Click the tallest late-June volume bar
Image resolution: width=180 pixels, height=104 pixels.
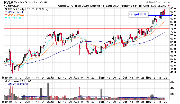click(x=48, y=91)
